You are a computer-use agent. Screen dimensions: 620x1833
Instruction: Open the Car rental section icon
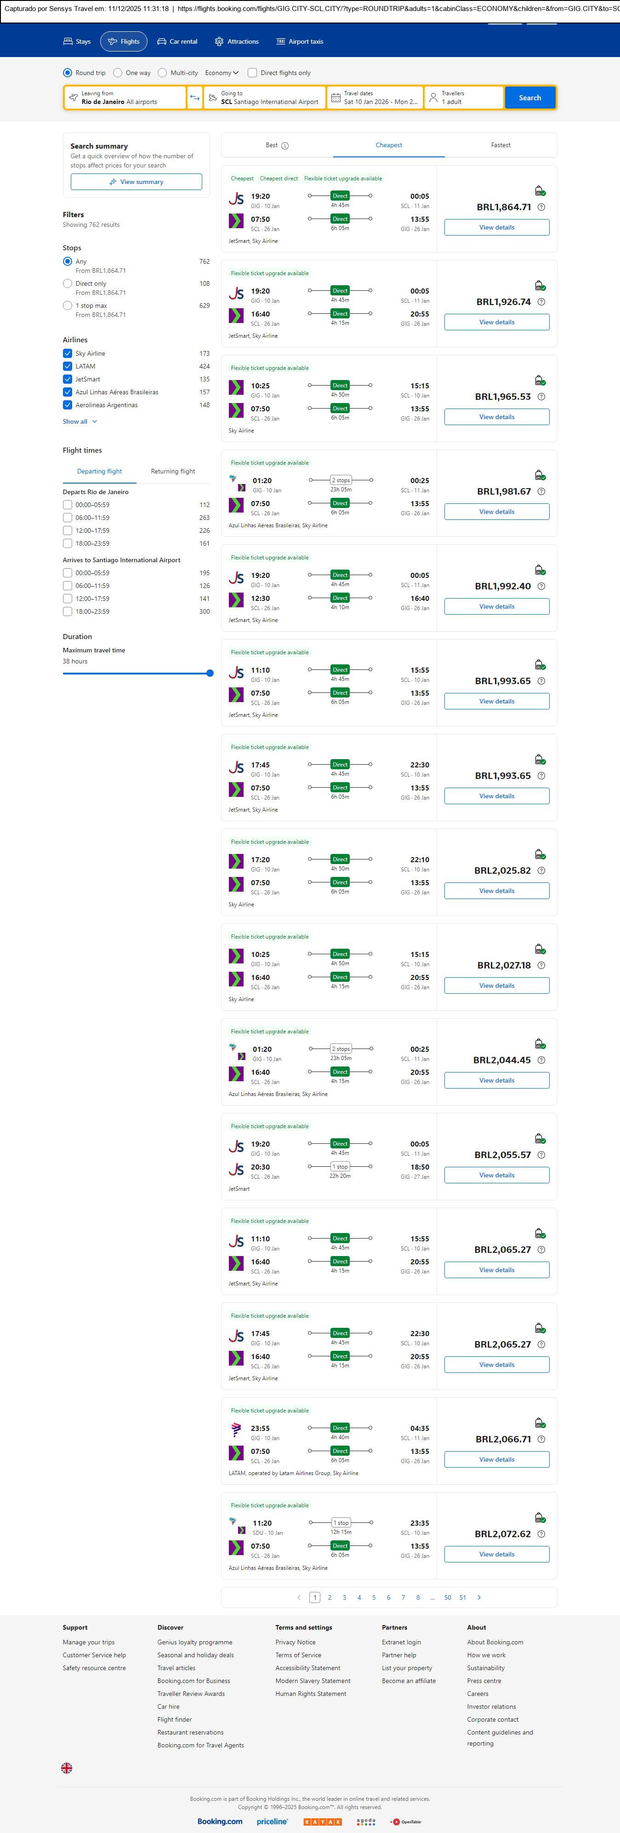pyautogui.click(x=162, y=42)
